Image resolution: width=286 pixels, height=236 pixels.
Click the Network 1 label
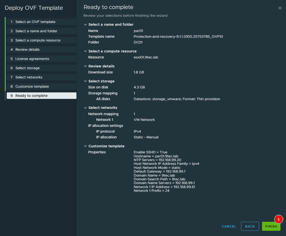pyautogui.click(x=104, y=120)
